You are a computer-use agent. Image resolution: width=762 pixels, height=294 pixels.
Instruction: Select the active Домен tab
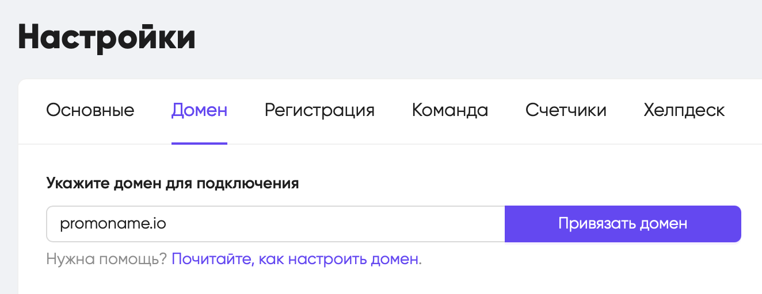pyautogui.click(x=199, y=110)
